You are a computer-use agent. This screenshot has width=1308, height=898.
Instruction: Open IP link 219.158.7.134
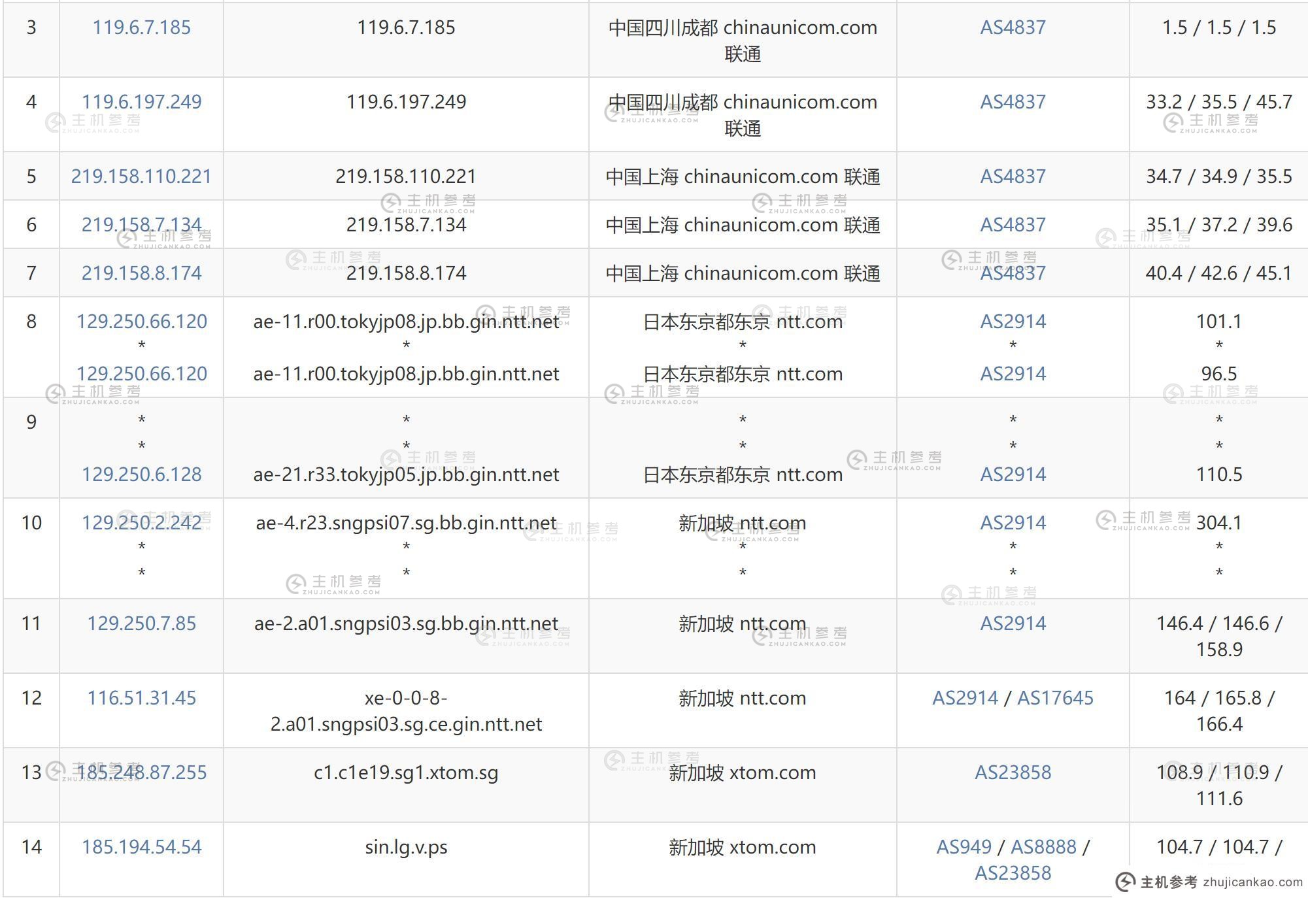click(x=141, y=225)
